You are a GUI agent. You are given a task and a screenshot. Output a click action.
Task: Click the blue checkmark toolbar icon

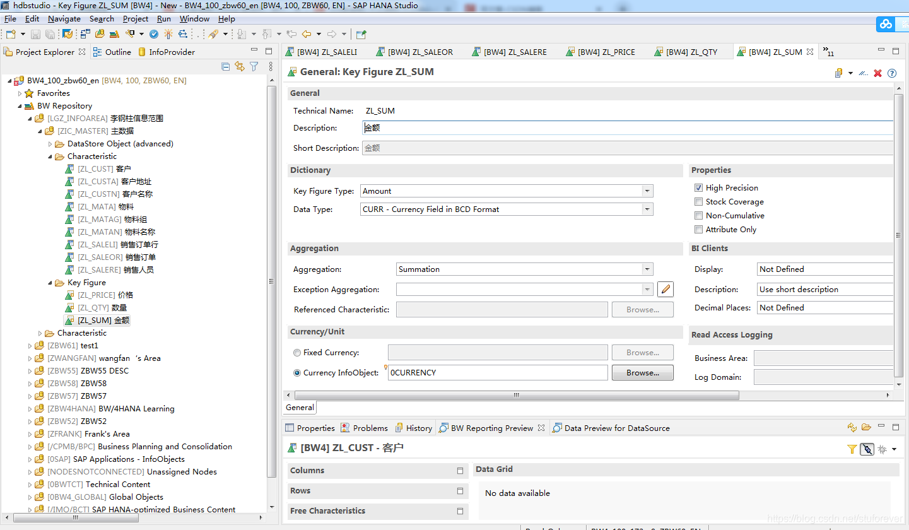click(x=153, y=34)
